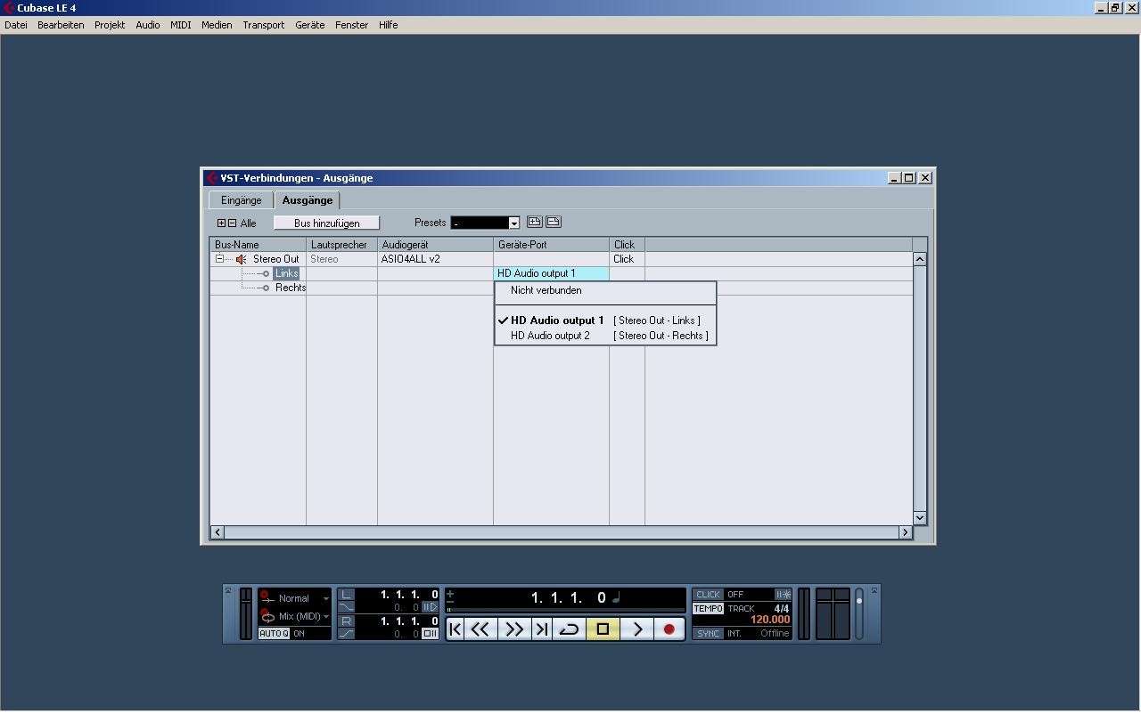The width and height of the screenshot is (1141, 714).
Task: Open the Medien menu
Action: click(x=217, y=25)
